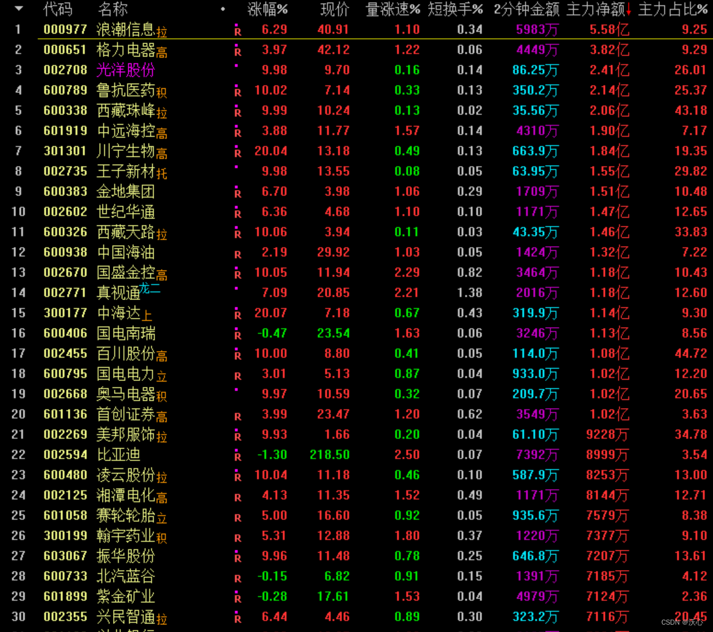Click 短换手 value 1.38
The width and height of the screenshot is (713, 632).
[470, 293]
